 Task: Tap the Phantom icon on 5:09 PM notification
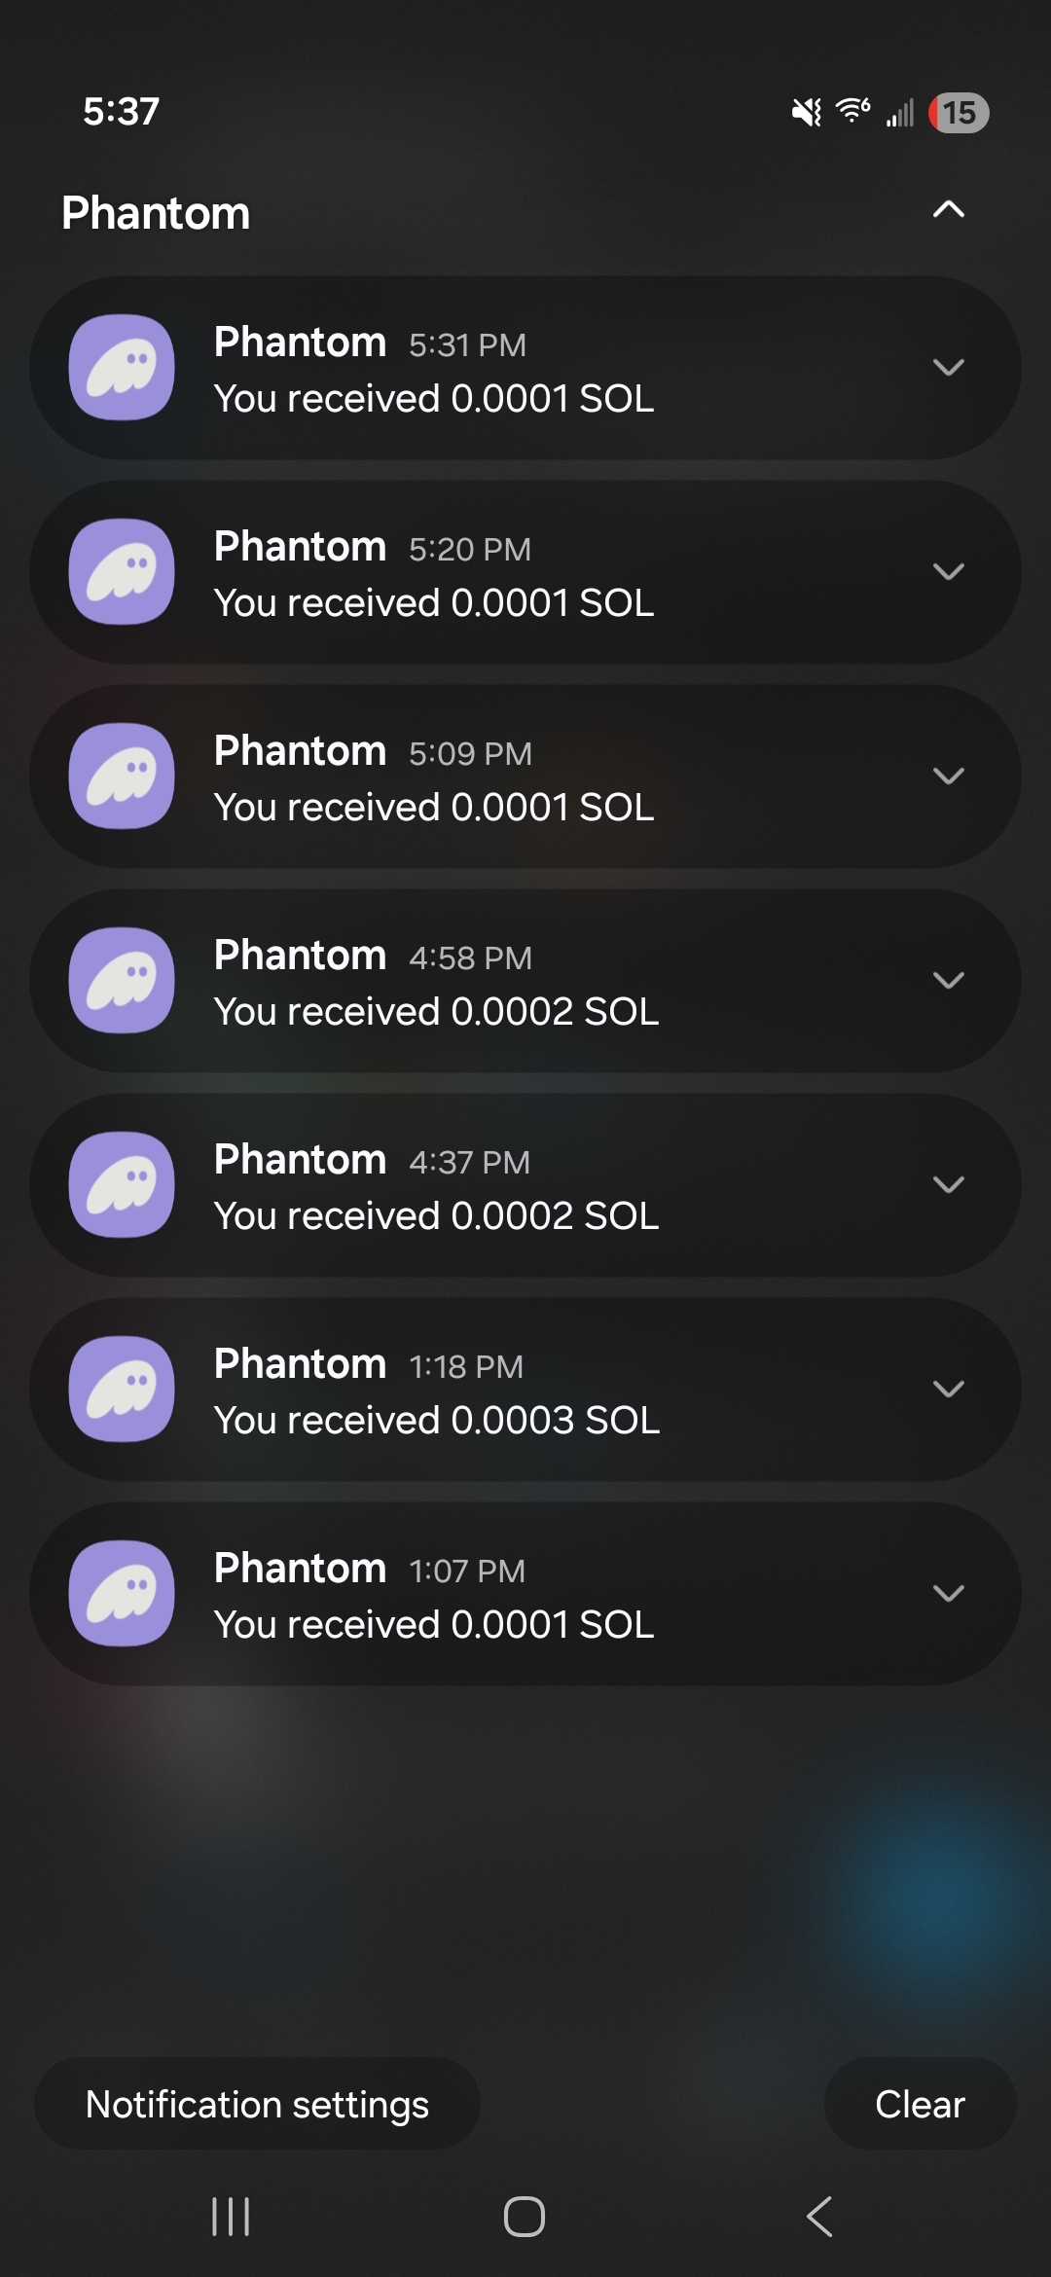(122, 777)
